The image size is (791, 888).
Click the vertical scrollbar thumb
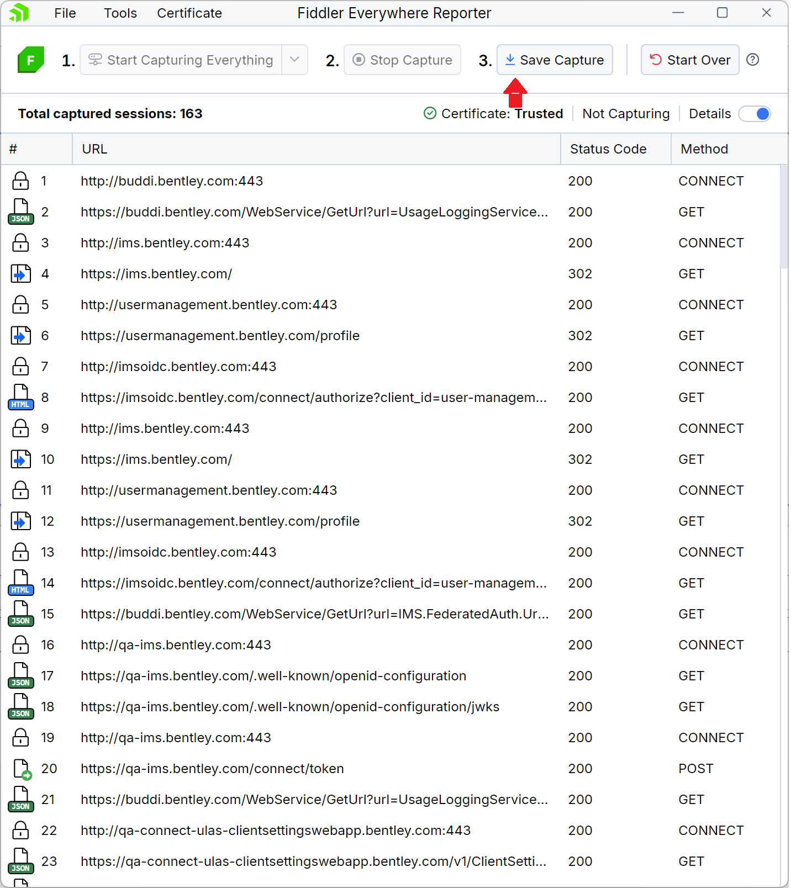point(784,216)
